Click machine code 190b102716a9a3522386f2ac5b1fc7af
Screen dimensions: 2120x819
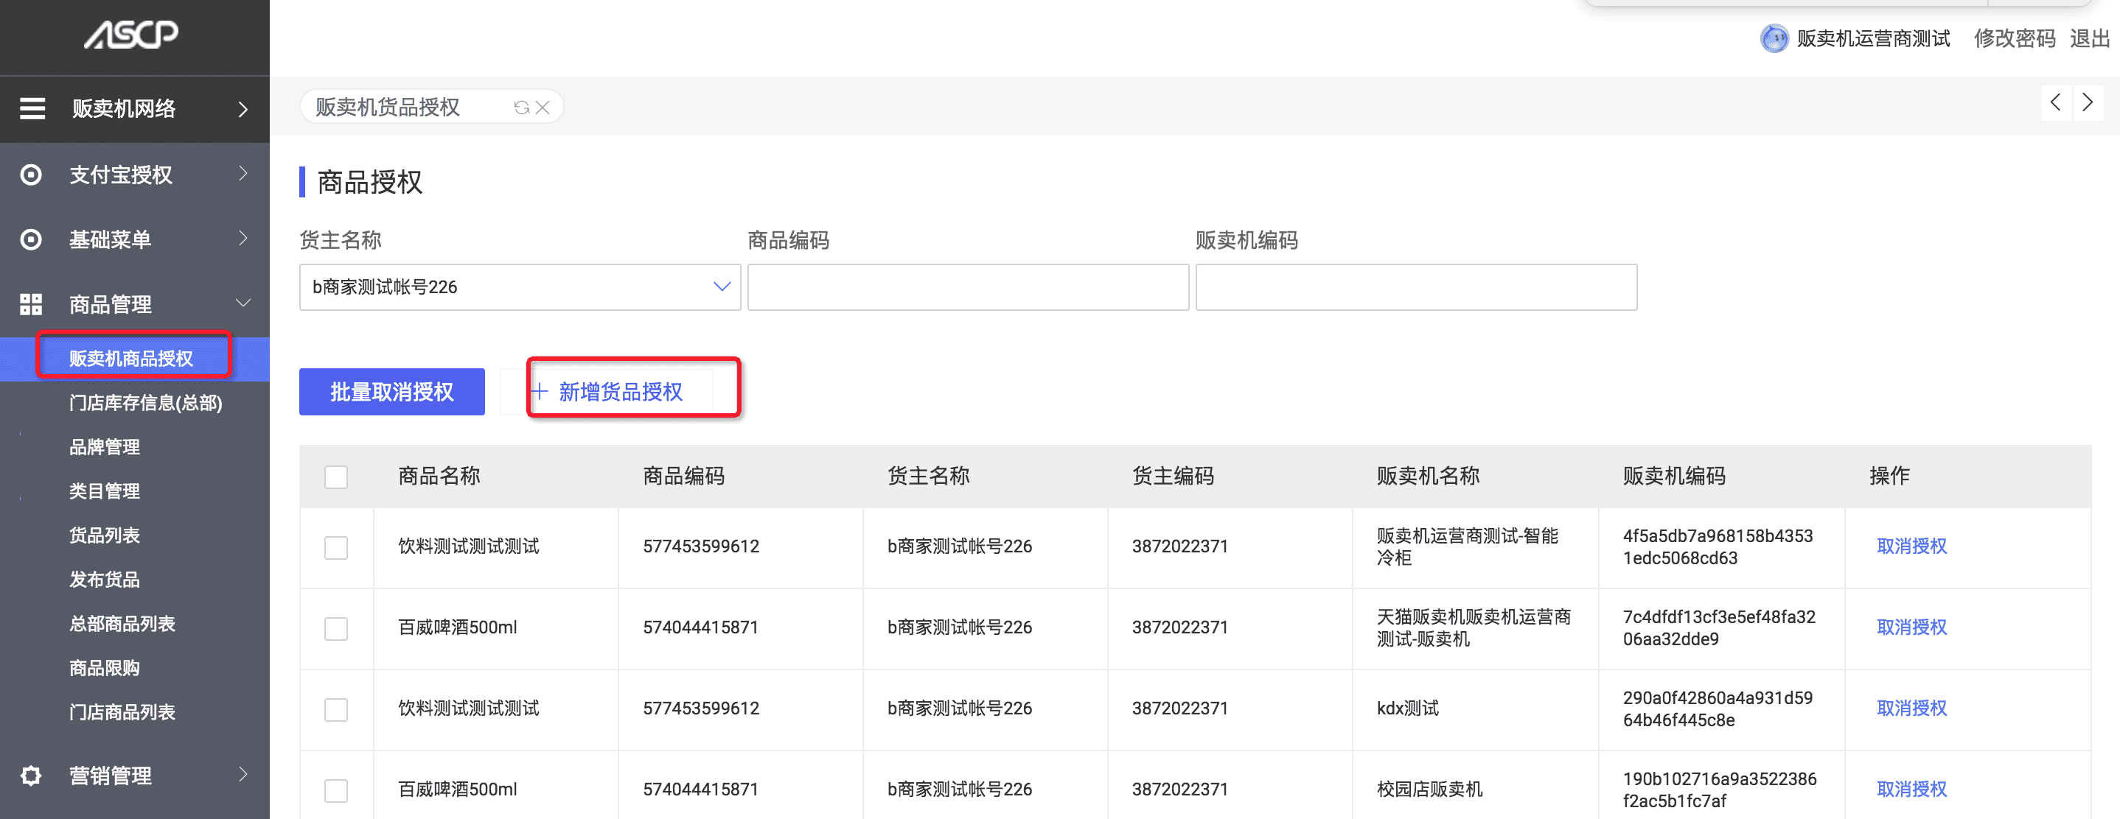[x=1719, y=790]
